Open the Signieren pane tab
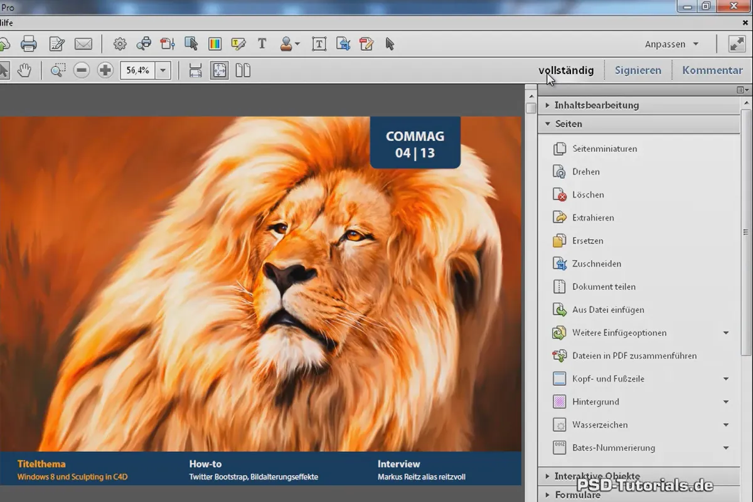This screenshot has height=502, width=753. (x=638, y=70)
